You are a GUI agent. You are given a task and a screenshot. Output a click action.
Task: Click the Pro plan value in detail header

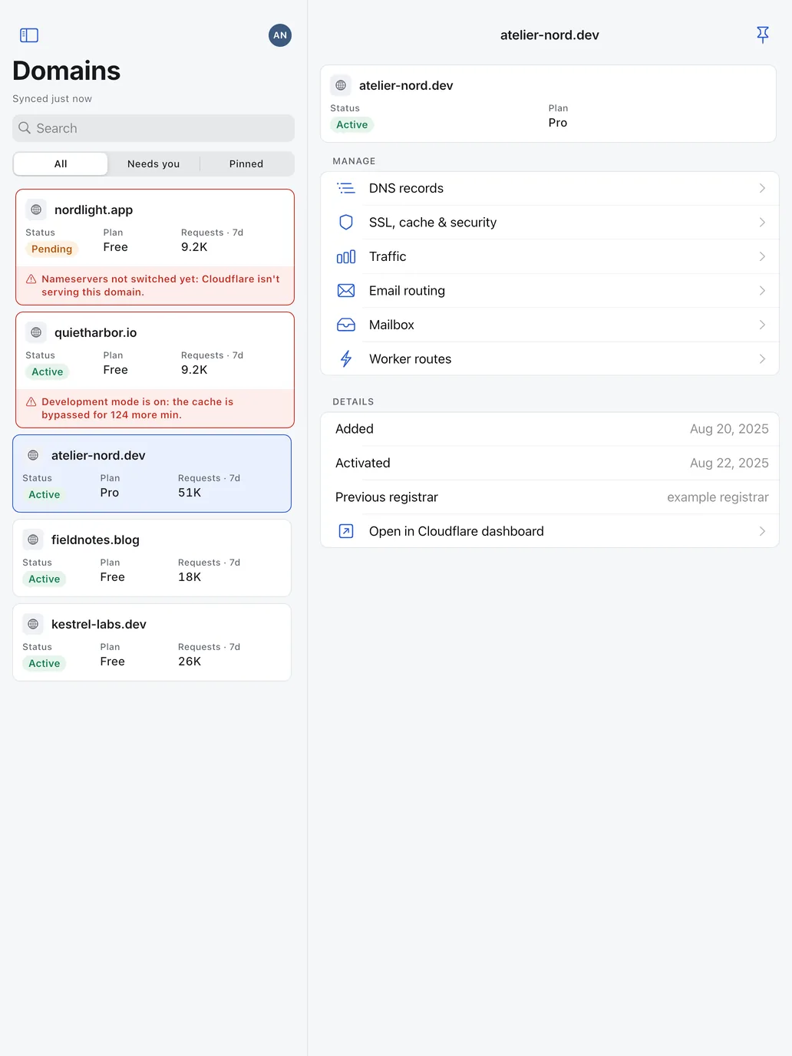(x=558, y=123)
